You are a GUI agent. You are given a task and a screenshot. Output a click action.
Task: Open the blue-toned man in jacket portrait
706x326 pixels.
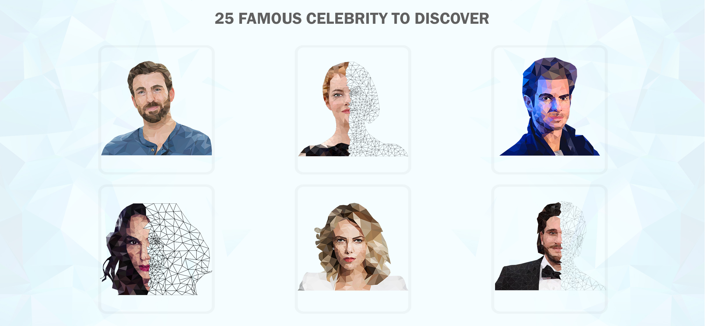pyautogui.click(x=549, y=106)
